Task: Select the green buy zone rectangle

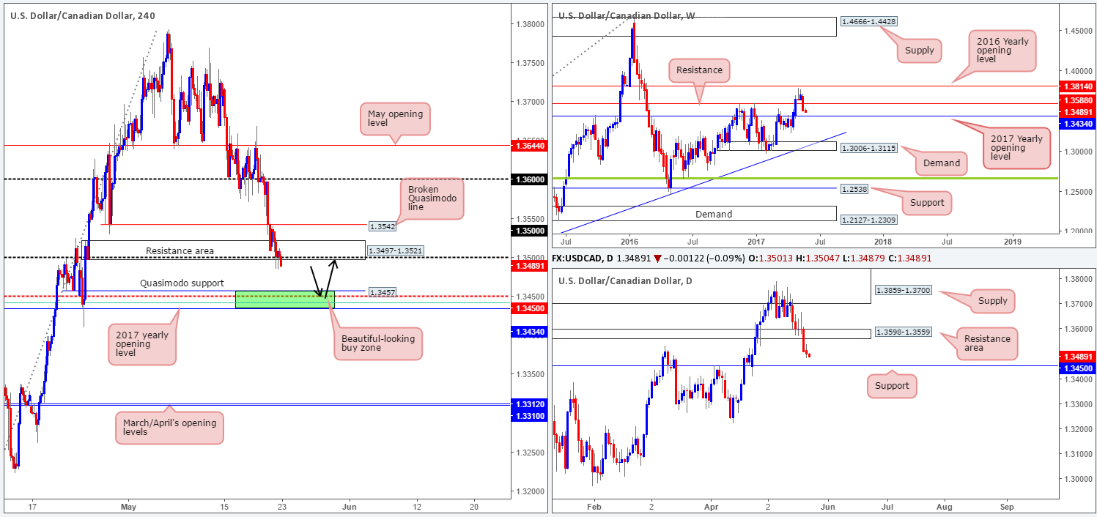Action: pyautogui.click(x=285, y=299)
